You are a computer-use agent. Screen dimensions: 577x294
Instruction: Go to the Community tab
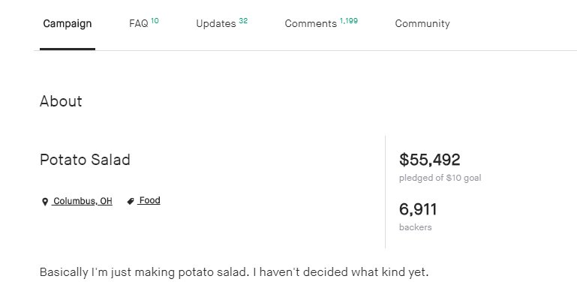coord(422,23)
